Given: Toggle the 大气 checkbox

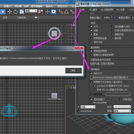Looking at the screenshot, I should coord(91,27).
